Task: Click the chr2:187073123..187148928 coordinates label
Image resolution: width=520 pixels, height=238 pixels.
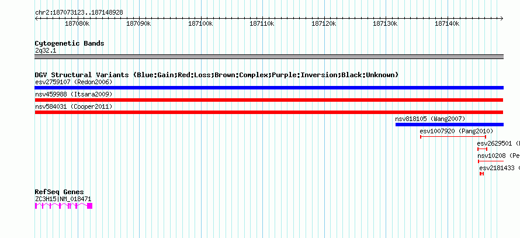Action: tap(79, 13)
